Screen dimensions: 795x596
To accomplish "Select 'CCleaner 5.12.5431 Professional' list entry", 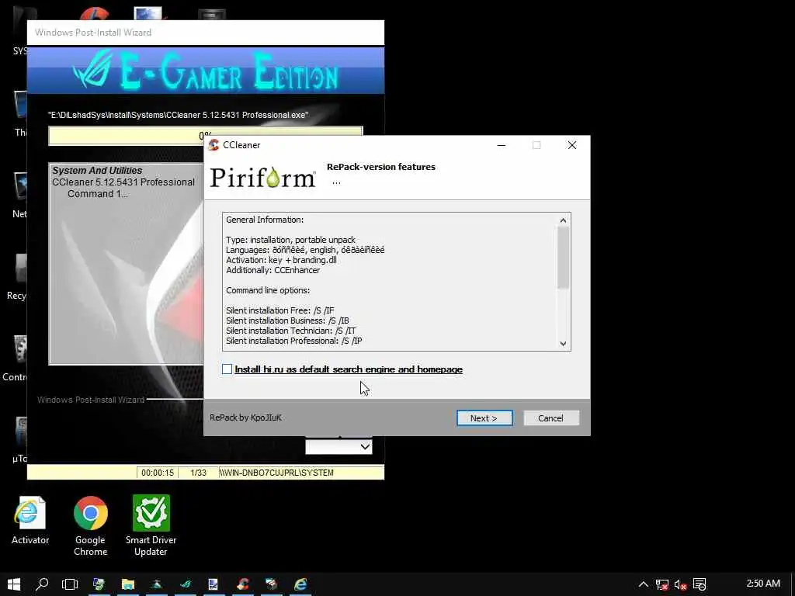I will (x=123, y=182).
